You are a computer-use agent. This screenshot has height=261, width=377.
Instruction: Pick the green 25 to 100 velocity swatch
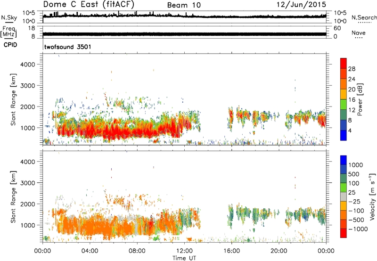(344, 188)
